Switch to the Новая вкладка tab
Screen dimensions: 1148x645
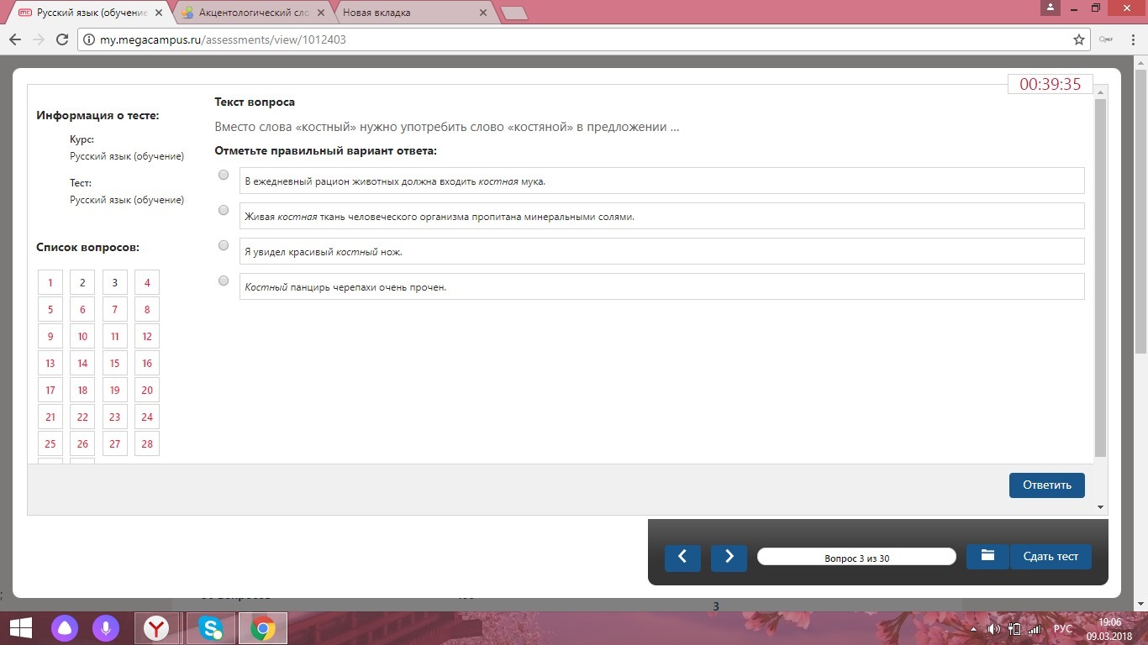point(408,13)
